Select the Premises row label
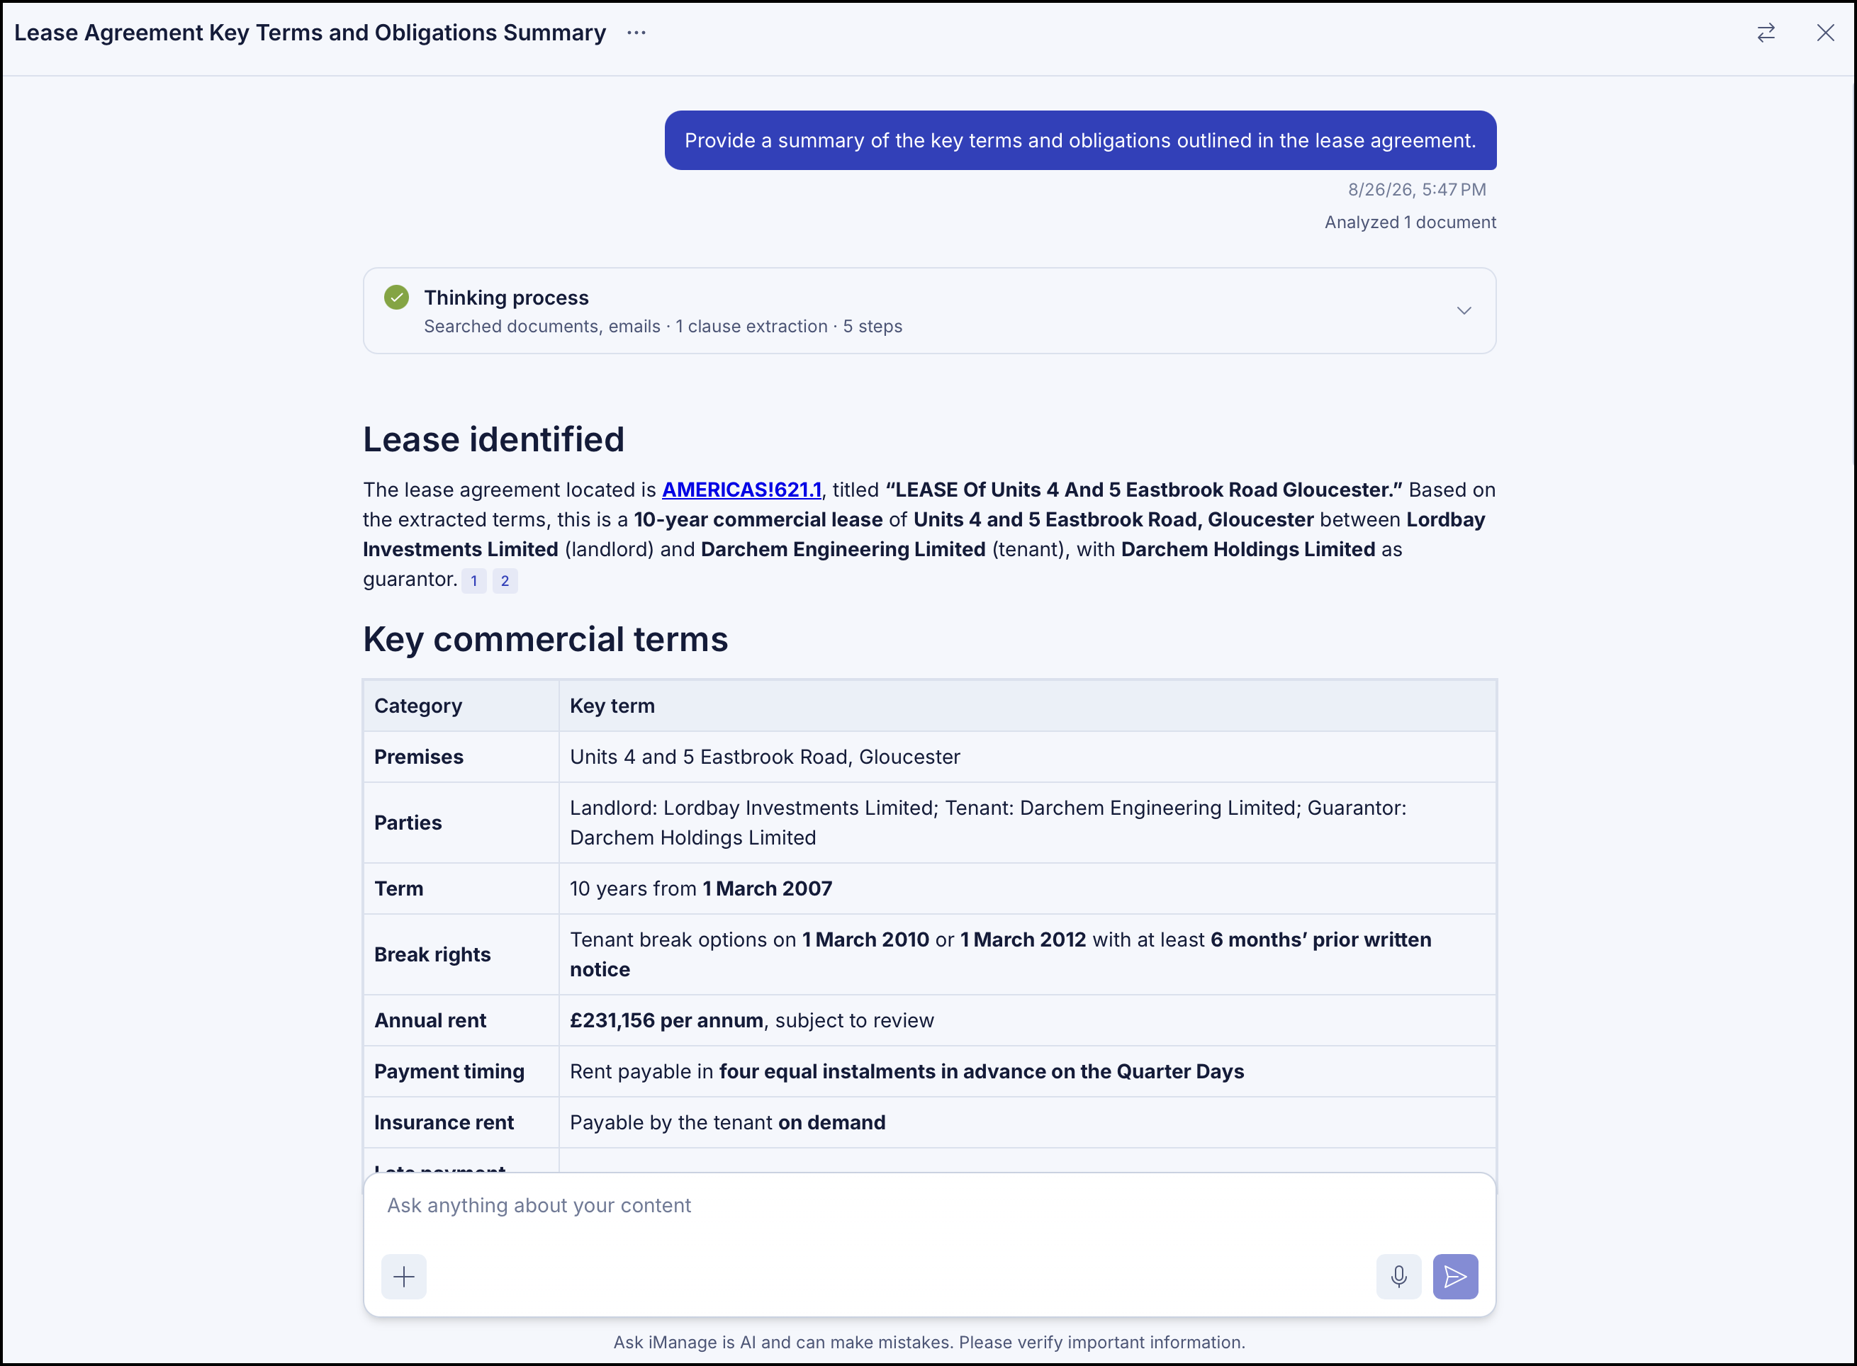Viewport: 1857px width, 1366px height. (x=419, y=757)
